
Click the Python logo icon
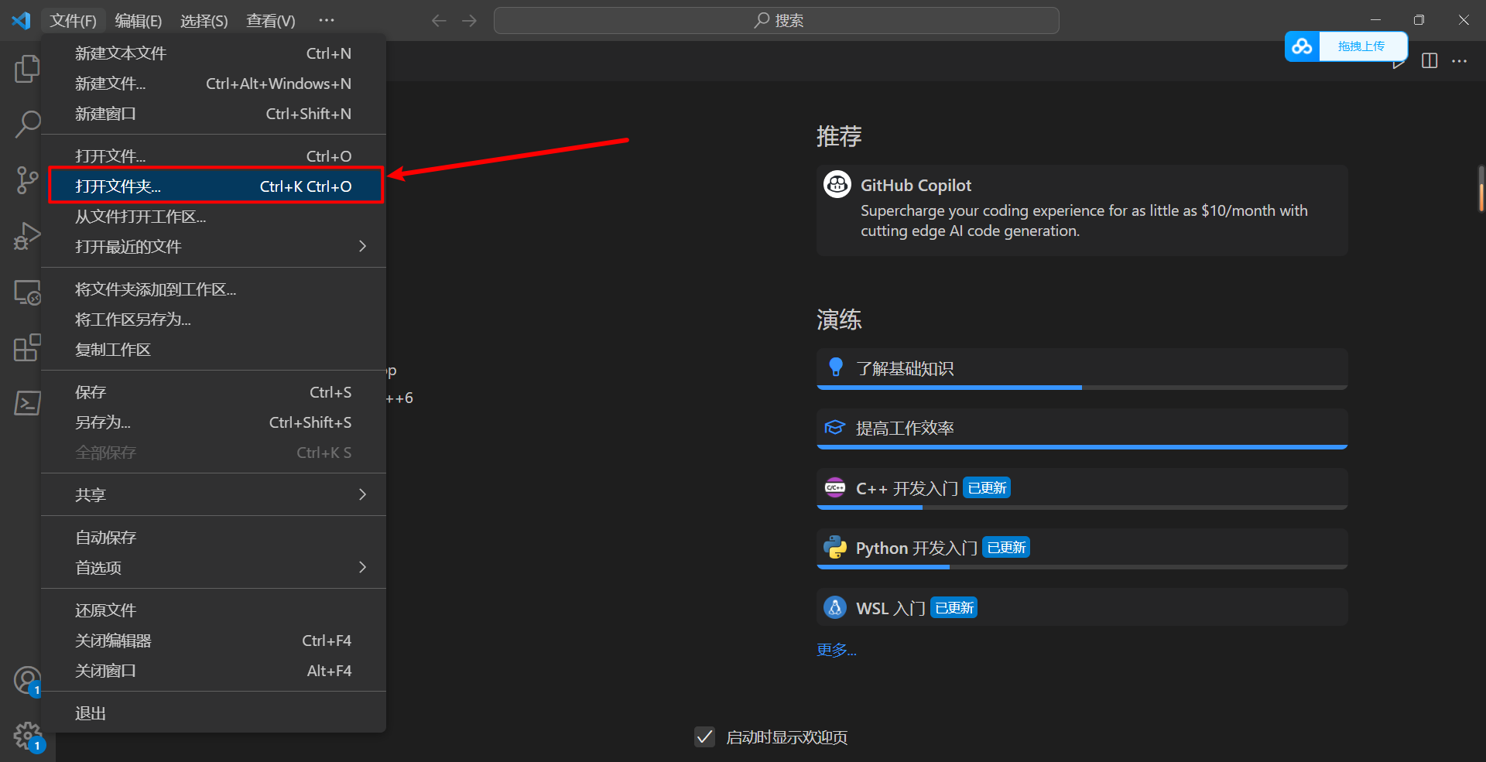834,548
